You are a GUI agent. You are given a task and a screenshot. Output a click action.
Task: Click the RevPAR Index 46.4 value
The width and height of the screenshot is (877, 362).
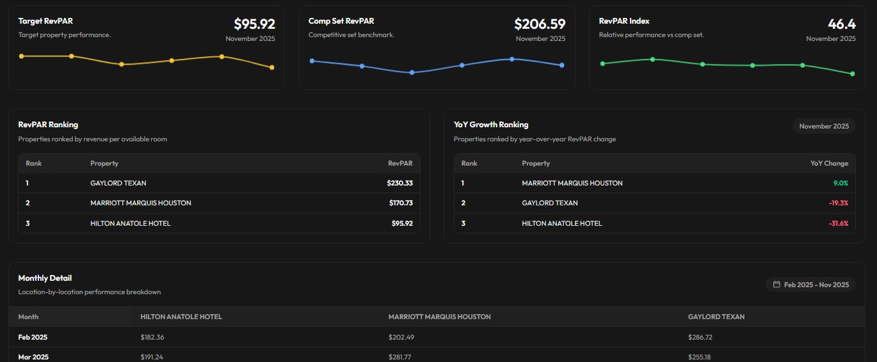[841, 24]
